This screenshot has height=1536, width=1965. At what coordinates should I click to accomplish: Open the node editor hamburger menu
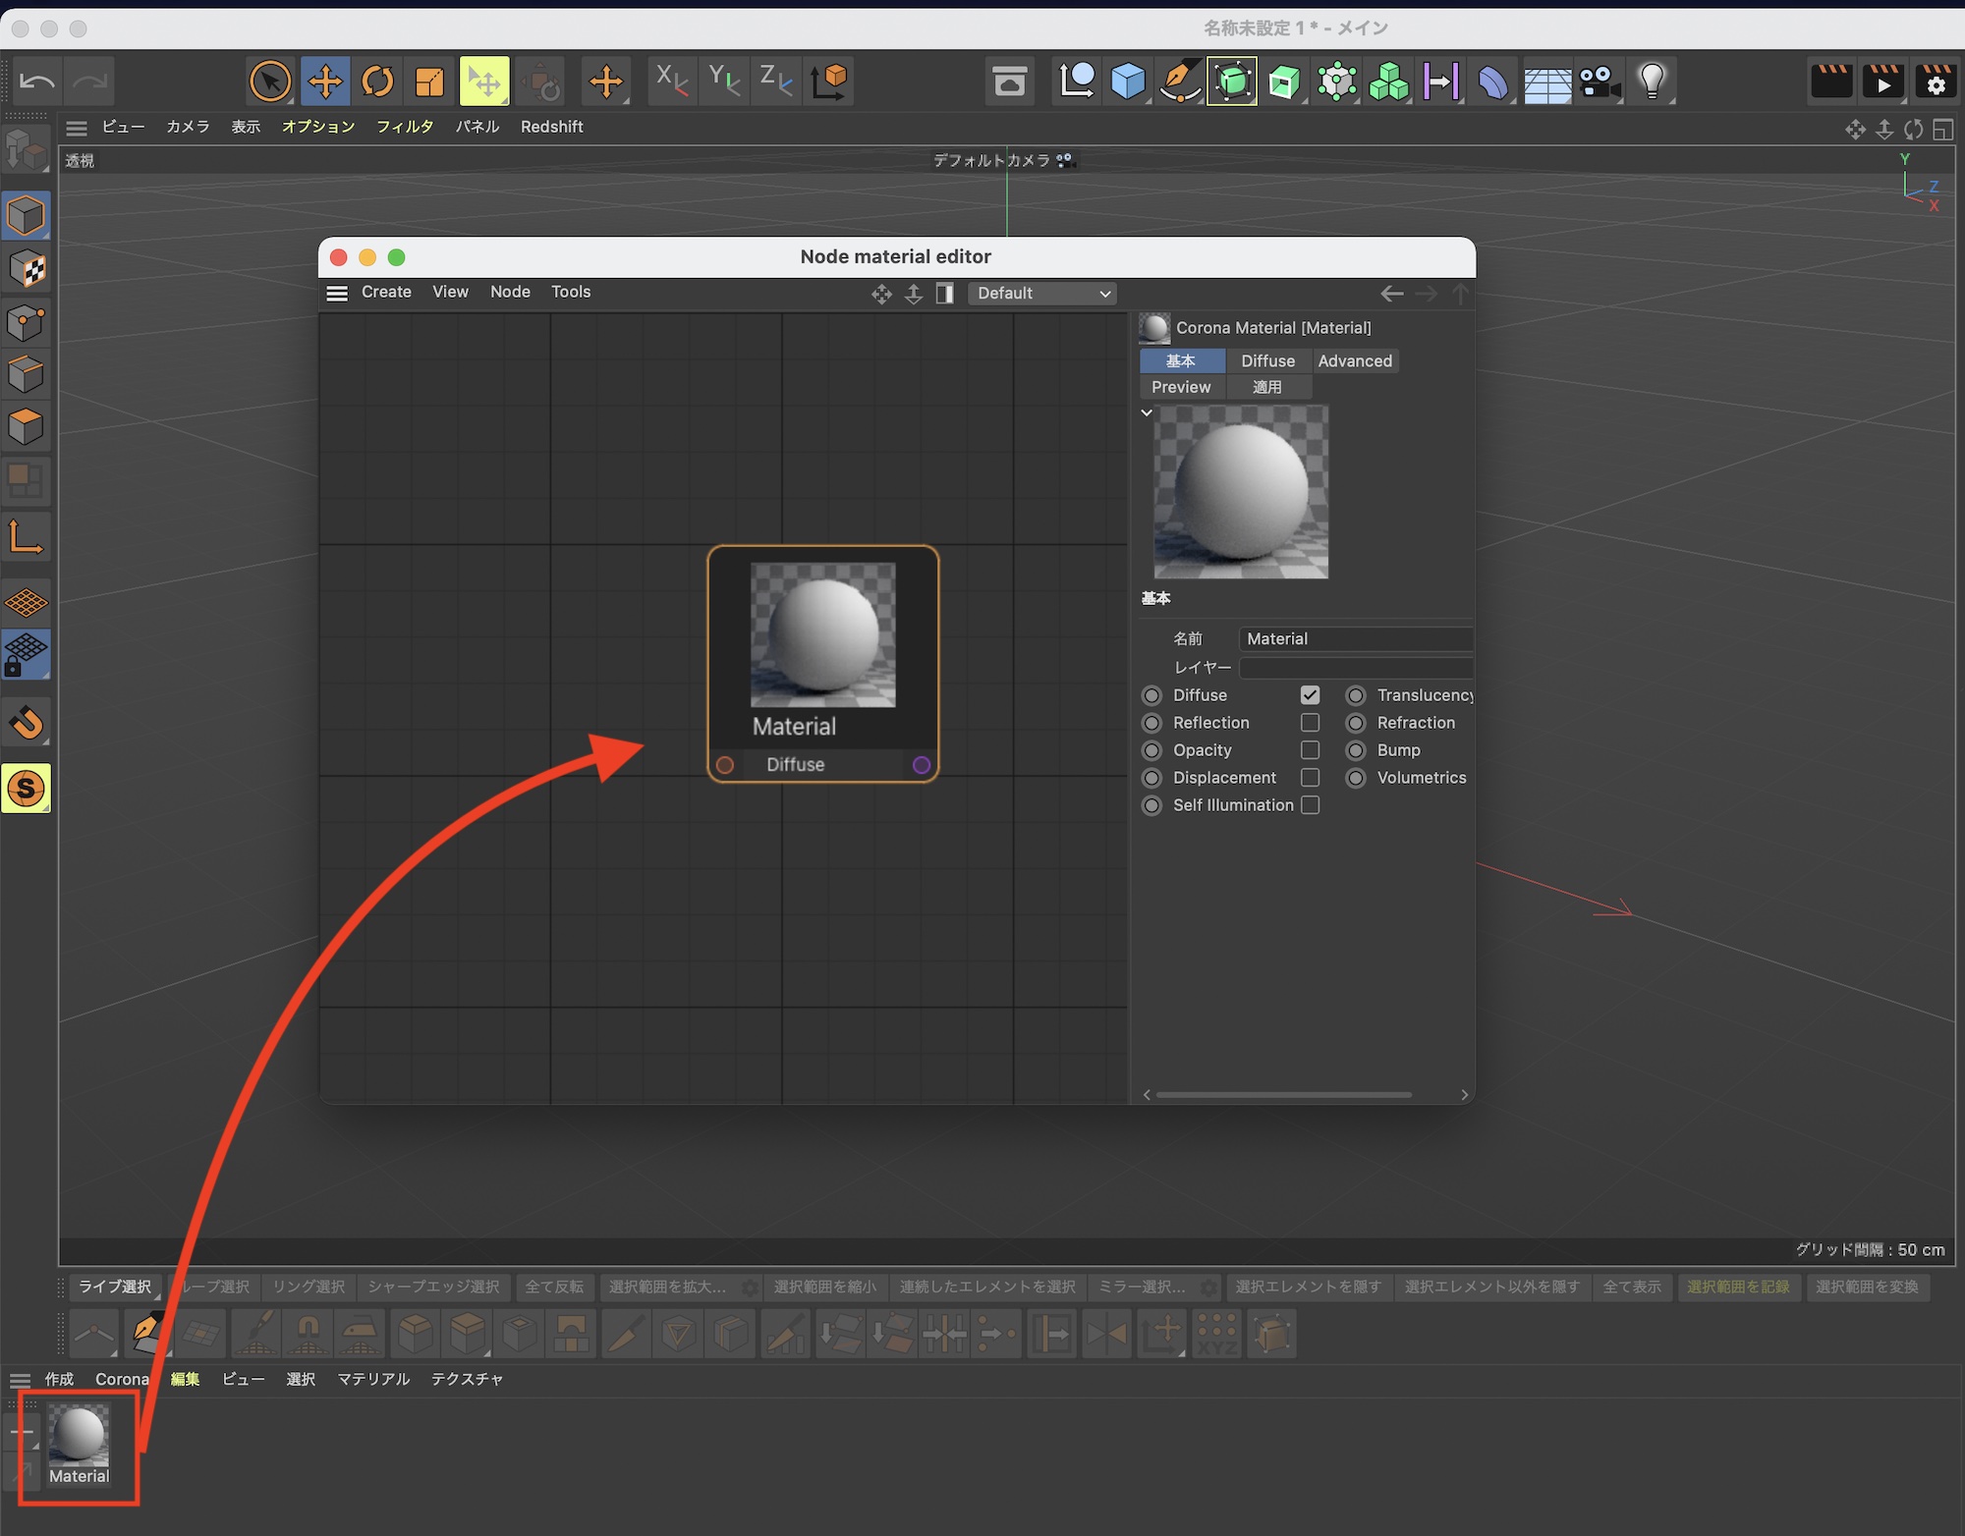pos(337,293)
